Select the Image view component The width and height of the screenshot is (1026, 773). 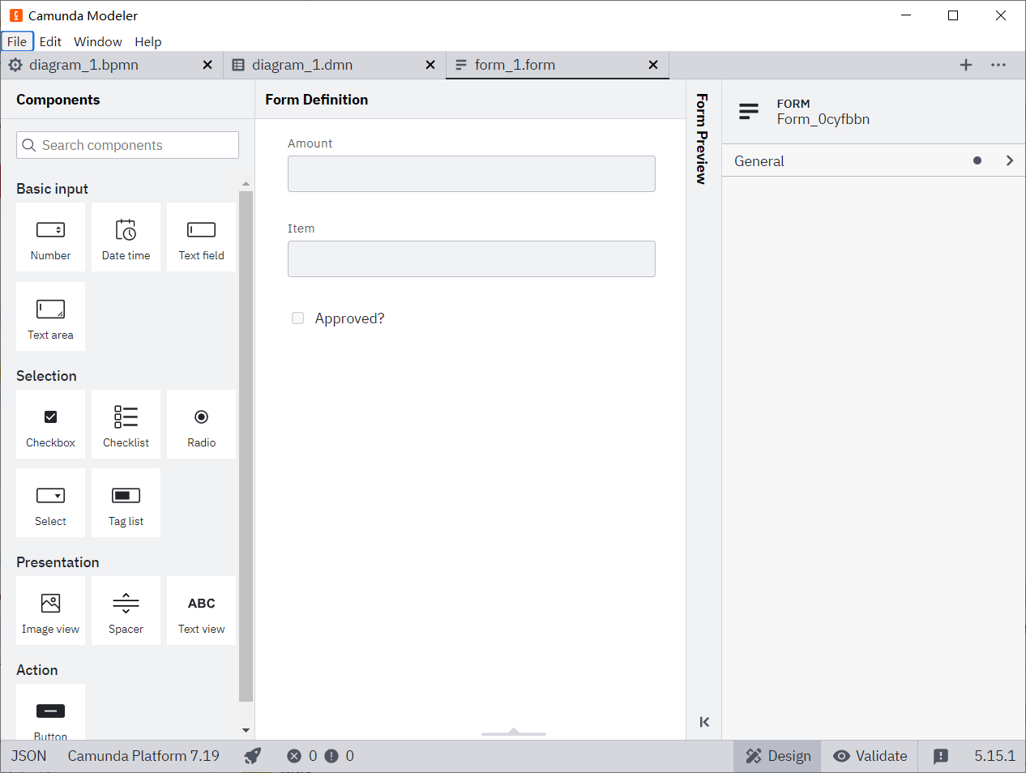pos(50,610)
